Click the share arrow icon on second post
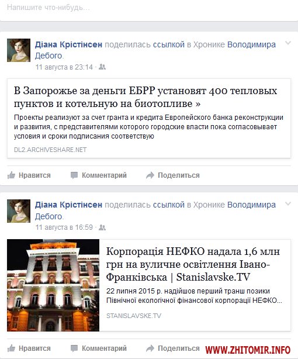298x359 pixels. [x=150, y=348]
